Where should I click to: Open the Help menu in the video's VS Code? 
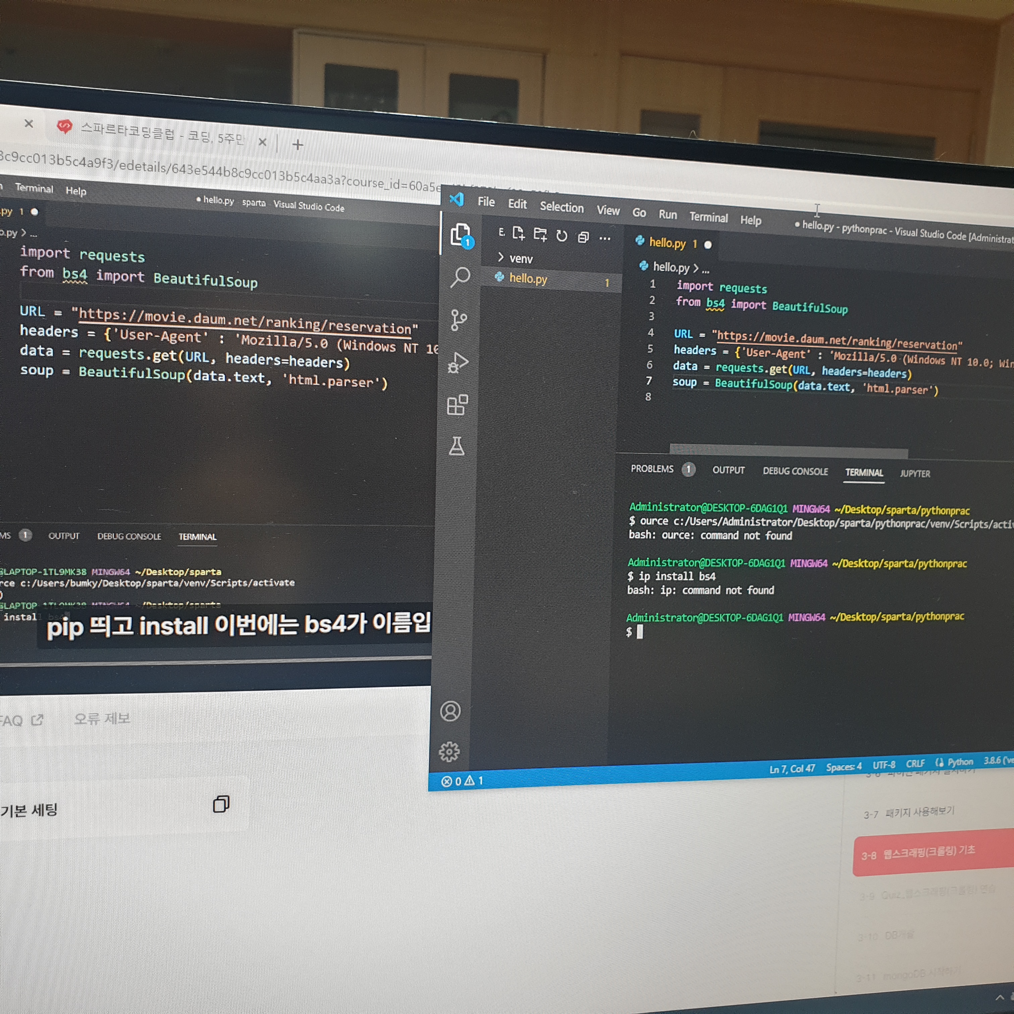(x=75, y=191)
